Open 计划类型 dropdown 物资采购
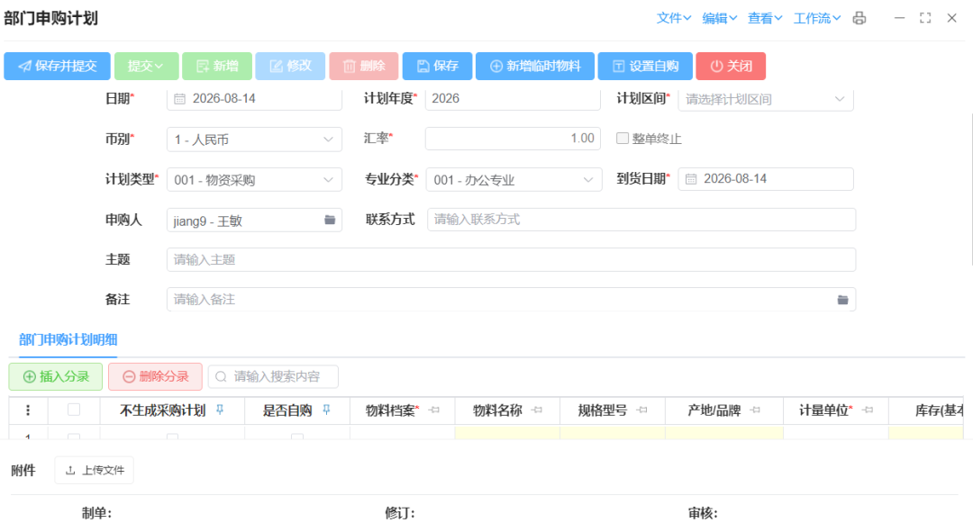This screenshot has height=523, width=973. (x=254, y=180)
